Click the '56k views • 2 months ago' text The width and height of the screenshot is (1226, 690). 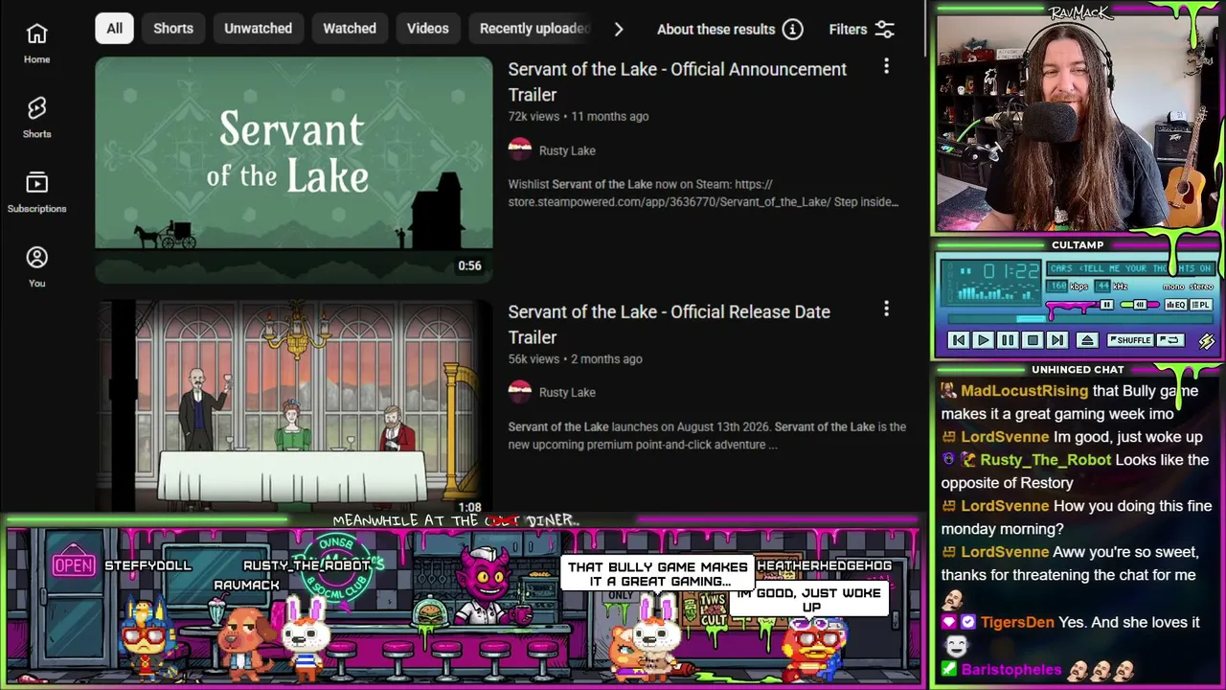tap(575, 358)
